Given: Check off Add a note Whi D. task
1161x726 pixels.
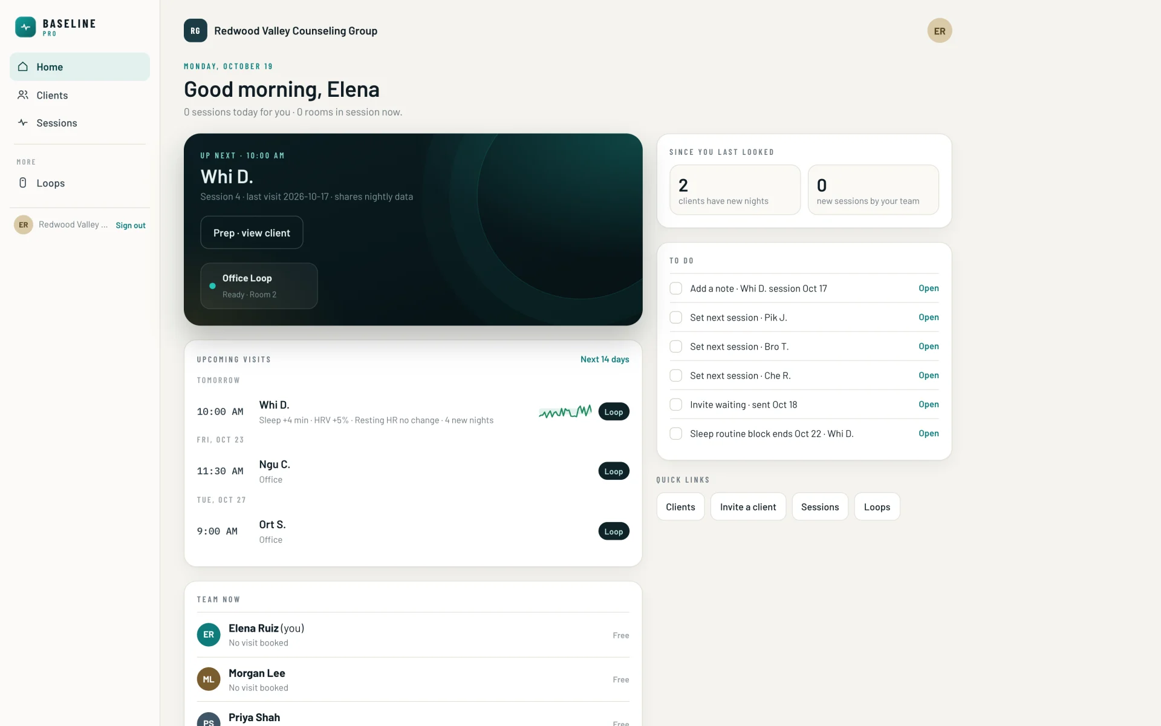Looking at the screenshot, I should [x=676, y=289].
